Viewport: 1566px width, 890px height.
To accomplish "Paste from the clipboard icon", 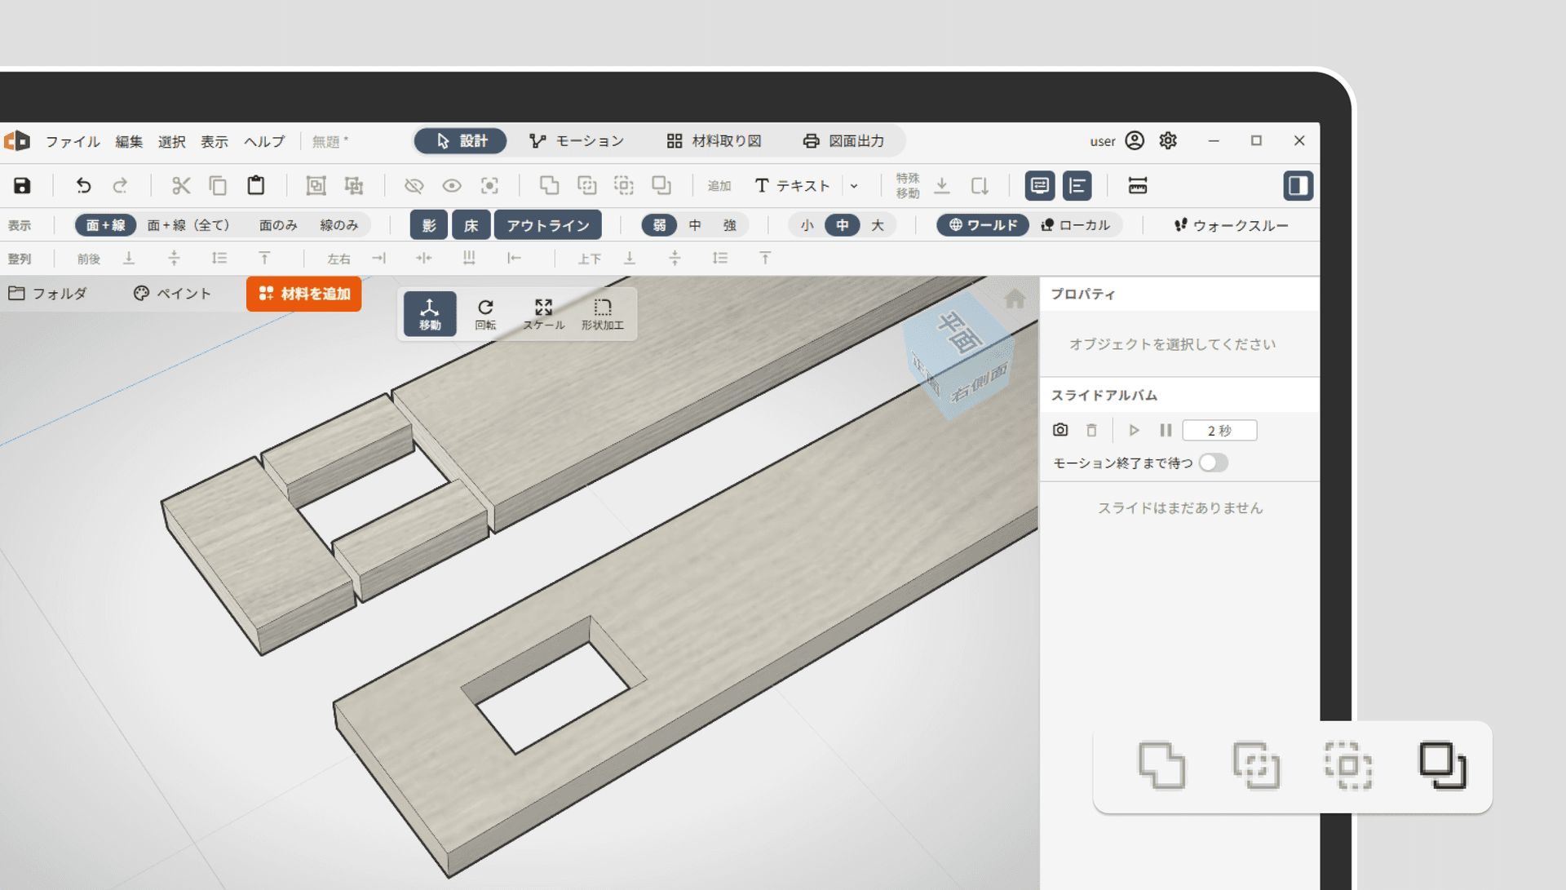I will coord(256,186).
